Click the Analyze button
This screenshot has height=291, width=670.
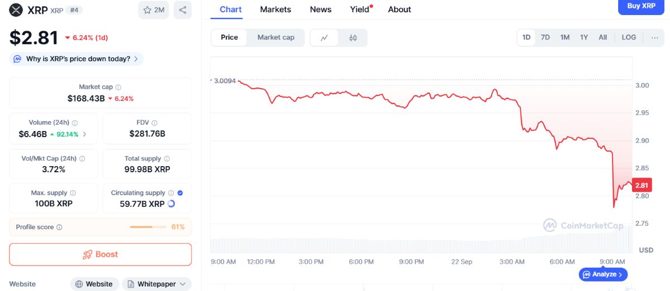pyautogui.click(x=604, y=274)
